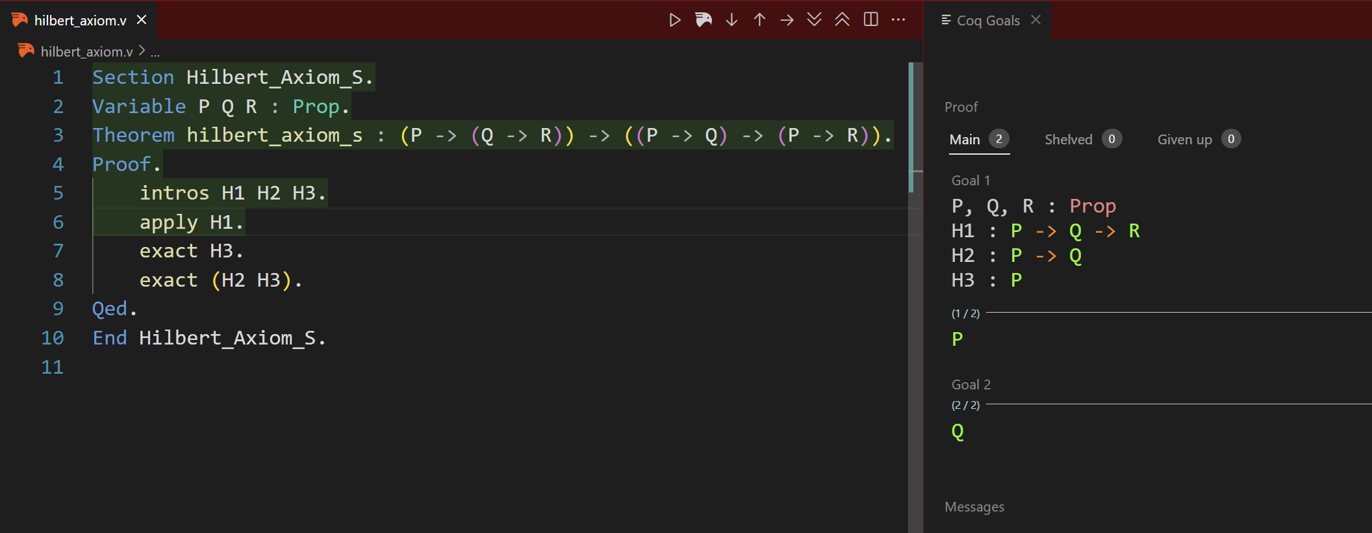Image resolution: width=1372 pixels, height=533 pixels.
Task: Collapse the Goal 1 section
Action: pyautogui.click(x=971, y=181)
